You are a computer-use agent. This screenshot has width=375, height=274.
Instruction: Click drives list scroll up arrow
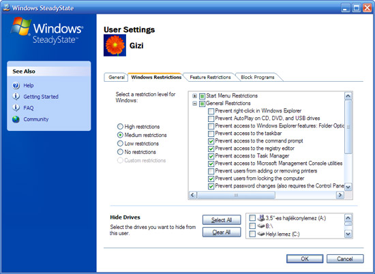click(348, 218)
